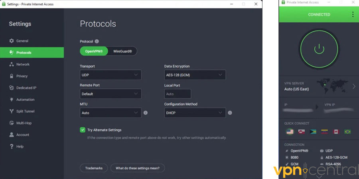Go to the Privacy settings page
The height and width of the screenshot is (179, 359).
pyautogui.click(x=32, y=76)
